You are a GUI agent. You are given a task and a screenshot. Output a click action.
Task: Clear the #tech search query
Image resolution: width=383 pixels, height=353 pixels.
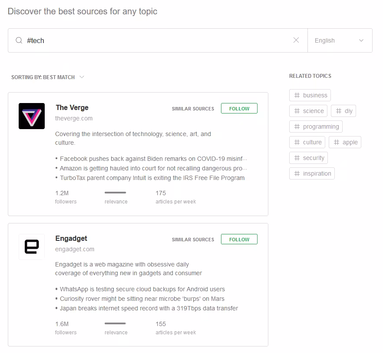point(296,40)
